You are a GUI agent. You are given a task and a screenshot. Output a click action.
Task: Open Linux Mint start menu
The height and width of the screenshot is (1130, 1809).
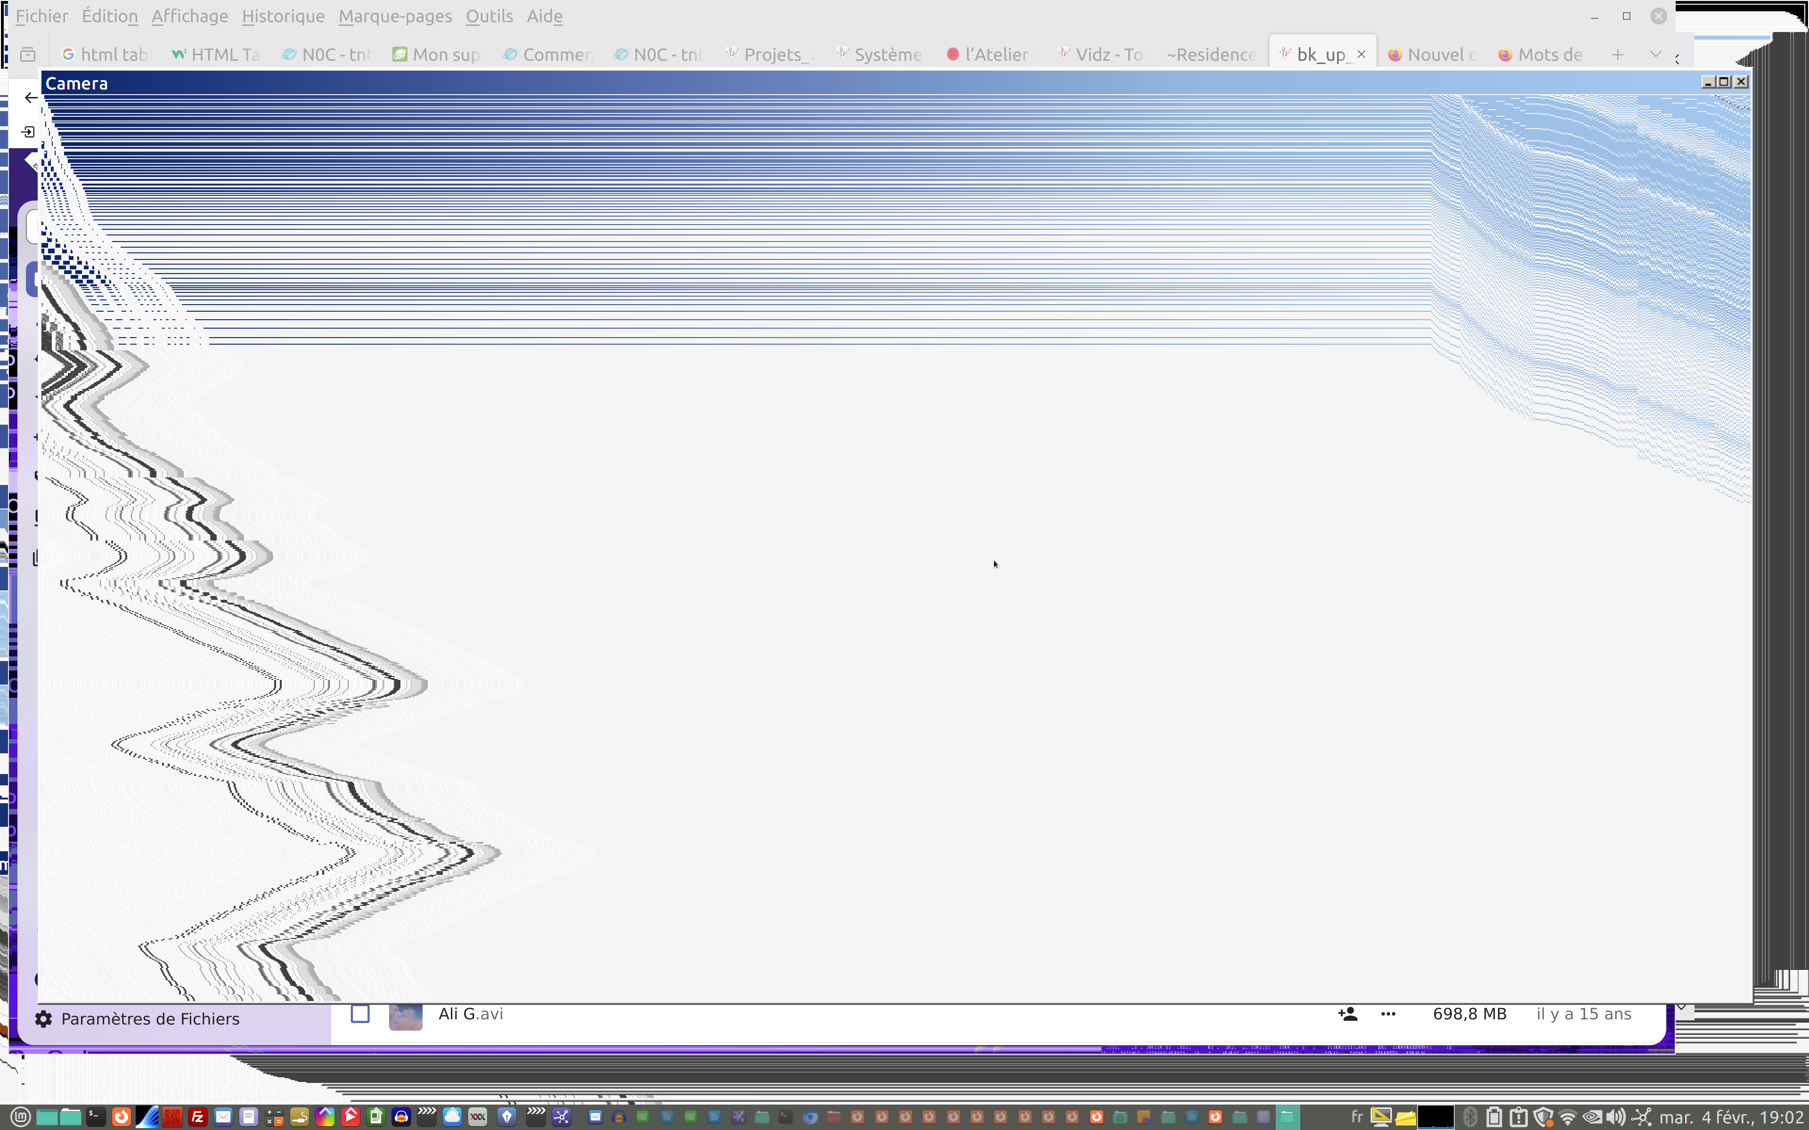coord(20,1117)
